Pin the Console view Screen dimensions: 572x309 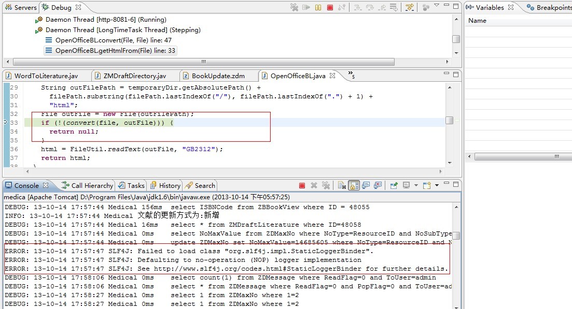(x=394, y=185)
